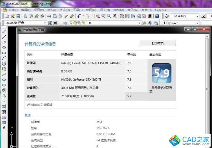212x148 pixels.
Task: Open the ByLayer color control dropdown
Action: click(x=197, y=23)
